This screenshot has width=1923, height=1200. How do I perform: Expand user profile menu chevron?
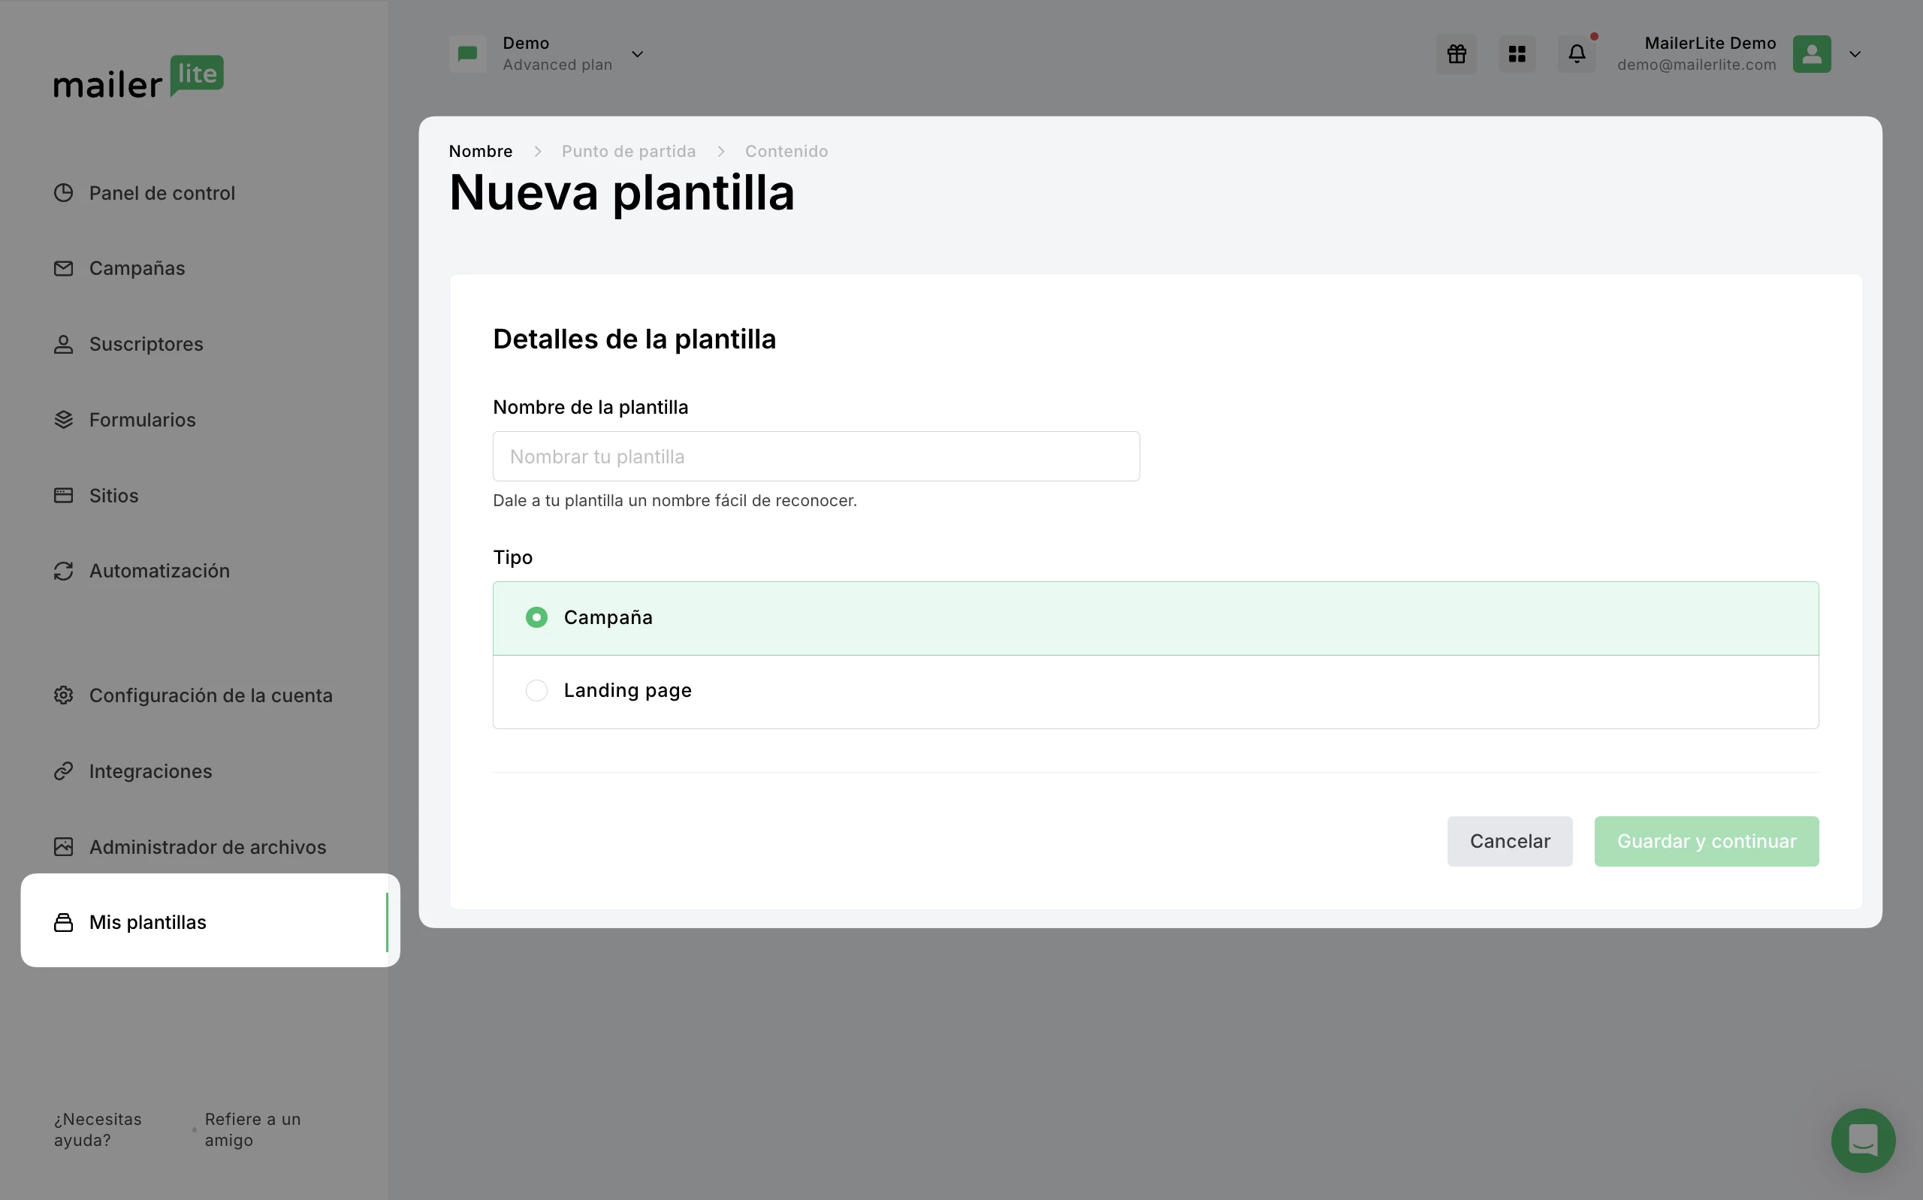pos(1855,54)
